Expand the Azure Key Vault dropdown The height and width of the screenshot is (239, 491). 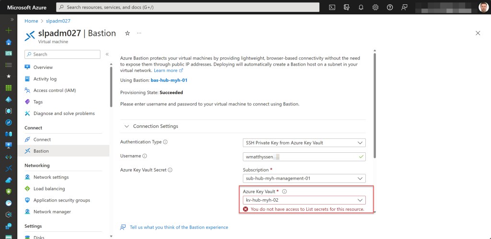(304, 200)
